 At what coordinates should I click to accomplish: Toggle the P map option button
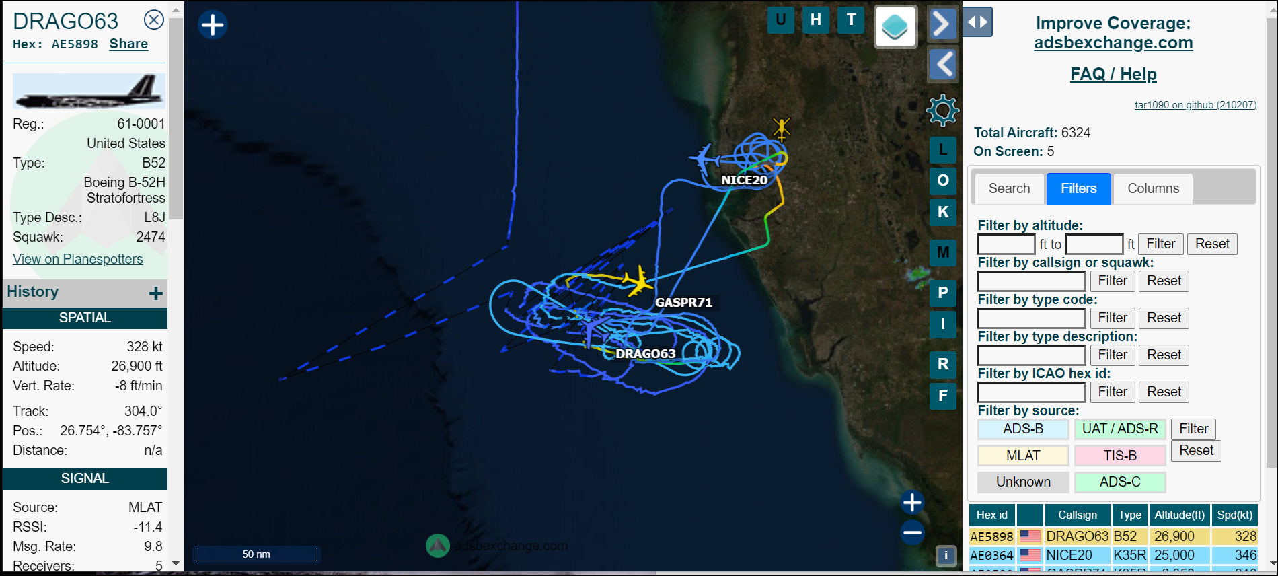(943, 293)
